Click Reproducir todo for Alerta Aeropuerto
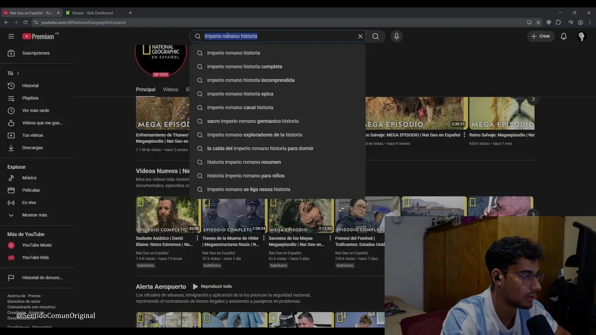 tap(212, 287)
